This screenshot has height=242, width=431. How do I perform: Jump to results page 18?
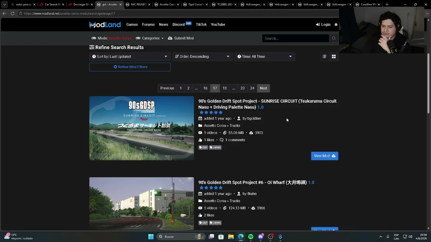[x=225, y=88]
